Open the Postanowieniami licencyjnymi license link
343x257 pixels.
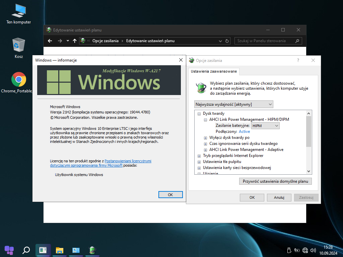[x=128, y=161]
